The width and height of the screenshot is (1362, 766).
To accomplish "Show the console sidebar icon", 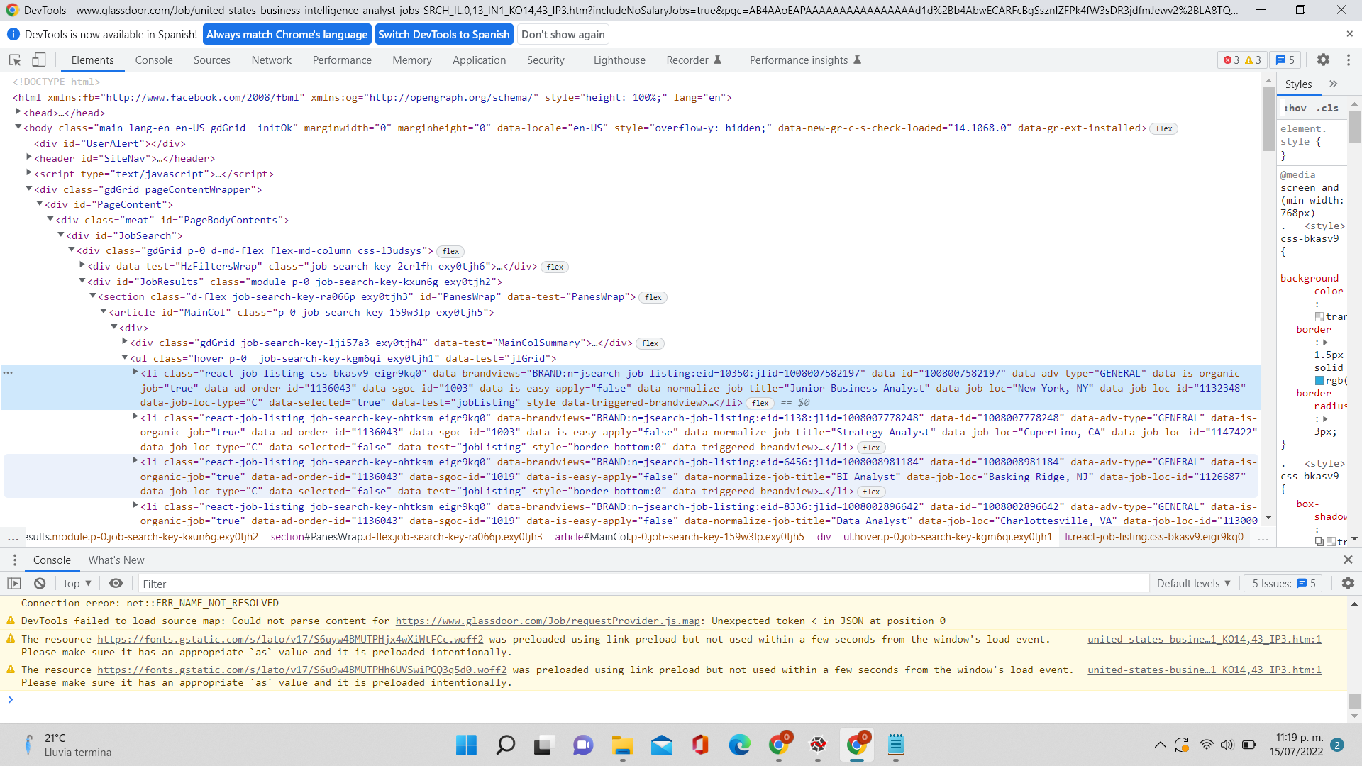I will (14, 584).
